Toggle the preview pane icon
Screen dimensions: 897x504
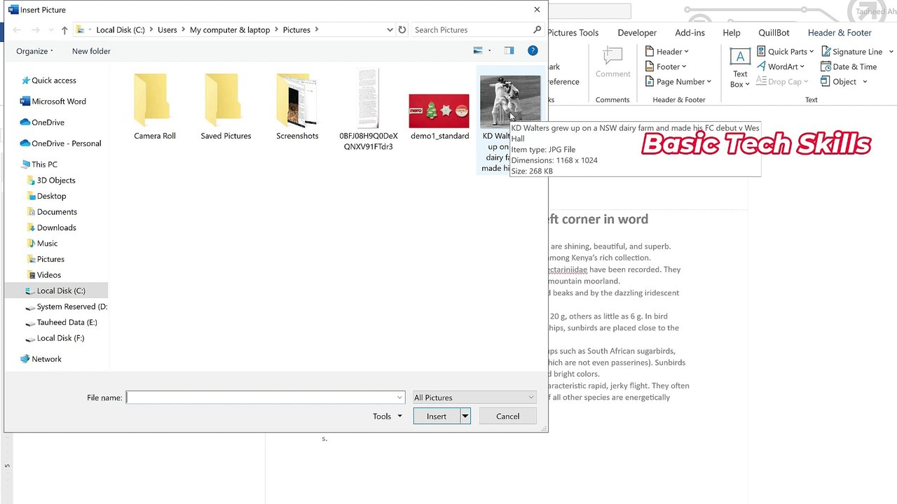[x=509, y=50]
